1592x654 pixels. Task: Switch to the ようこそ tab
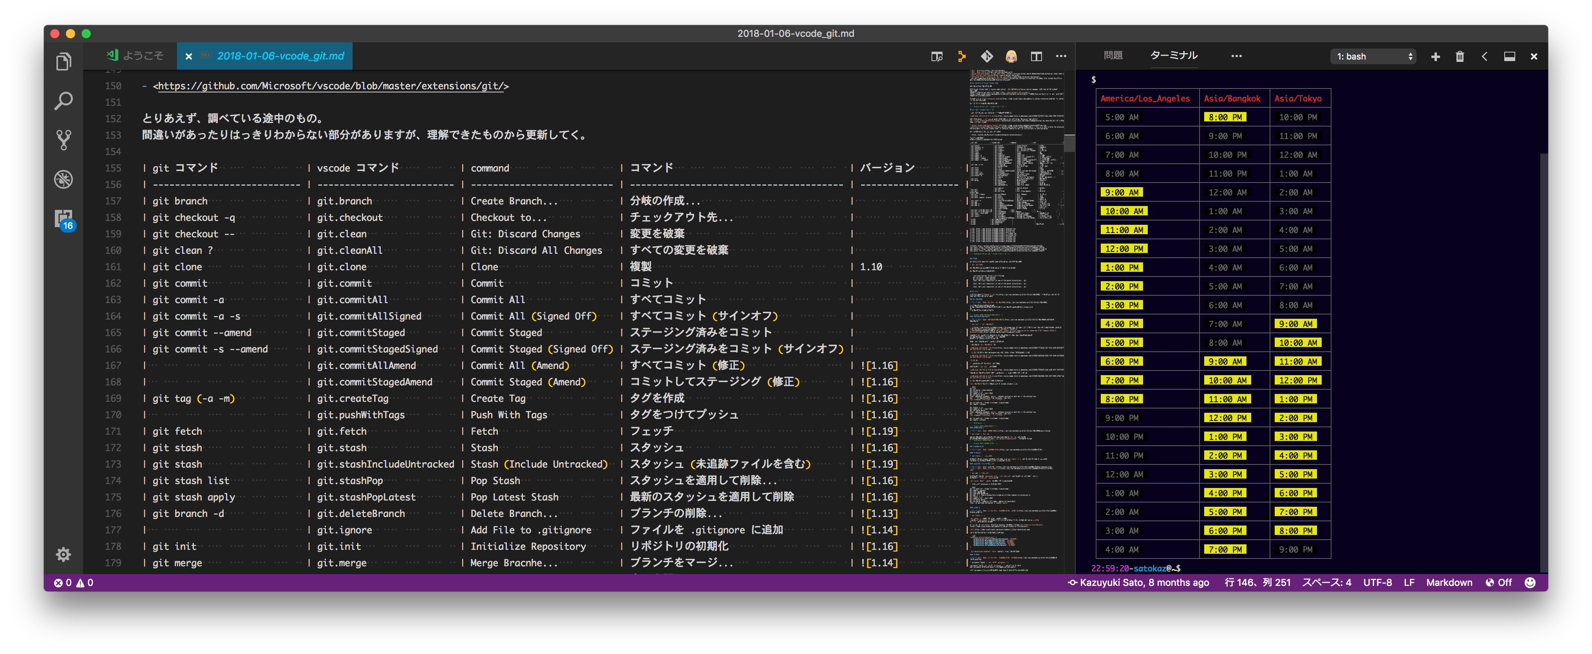point(136,56)
